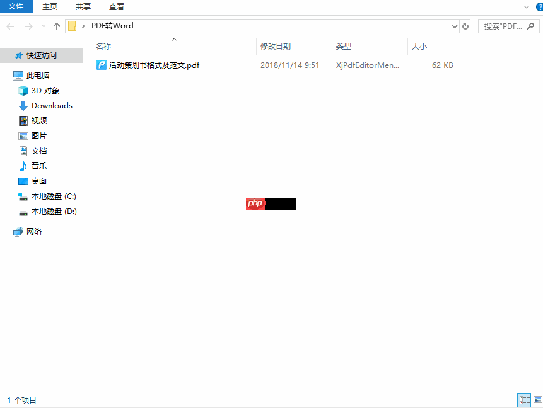
Task: Navigate up one folder level
Action: 56,26
